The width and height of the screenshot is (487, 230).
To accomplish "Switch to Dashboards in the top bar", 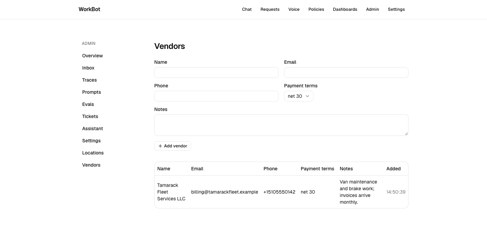I will coord(345,9).
